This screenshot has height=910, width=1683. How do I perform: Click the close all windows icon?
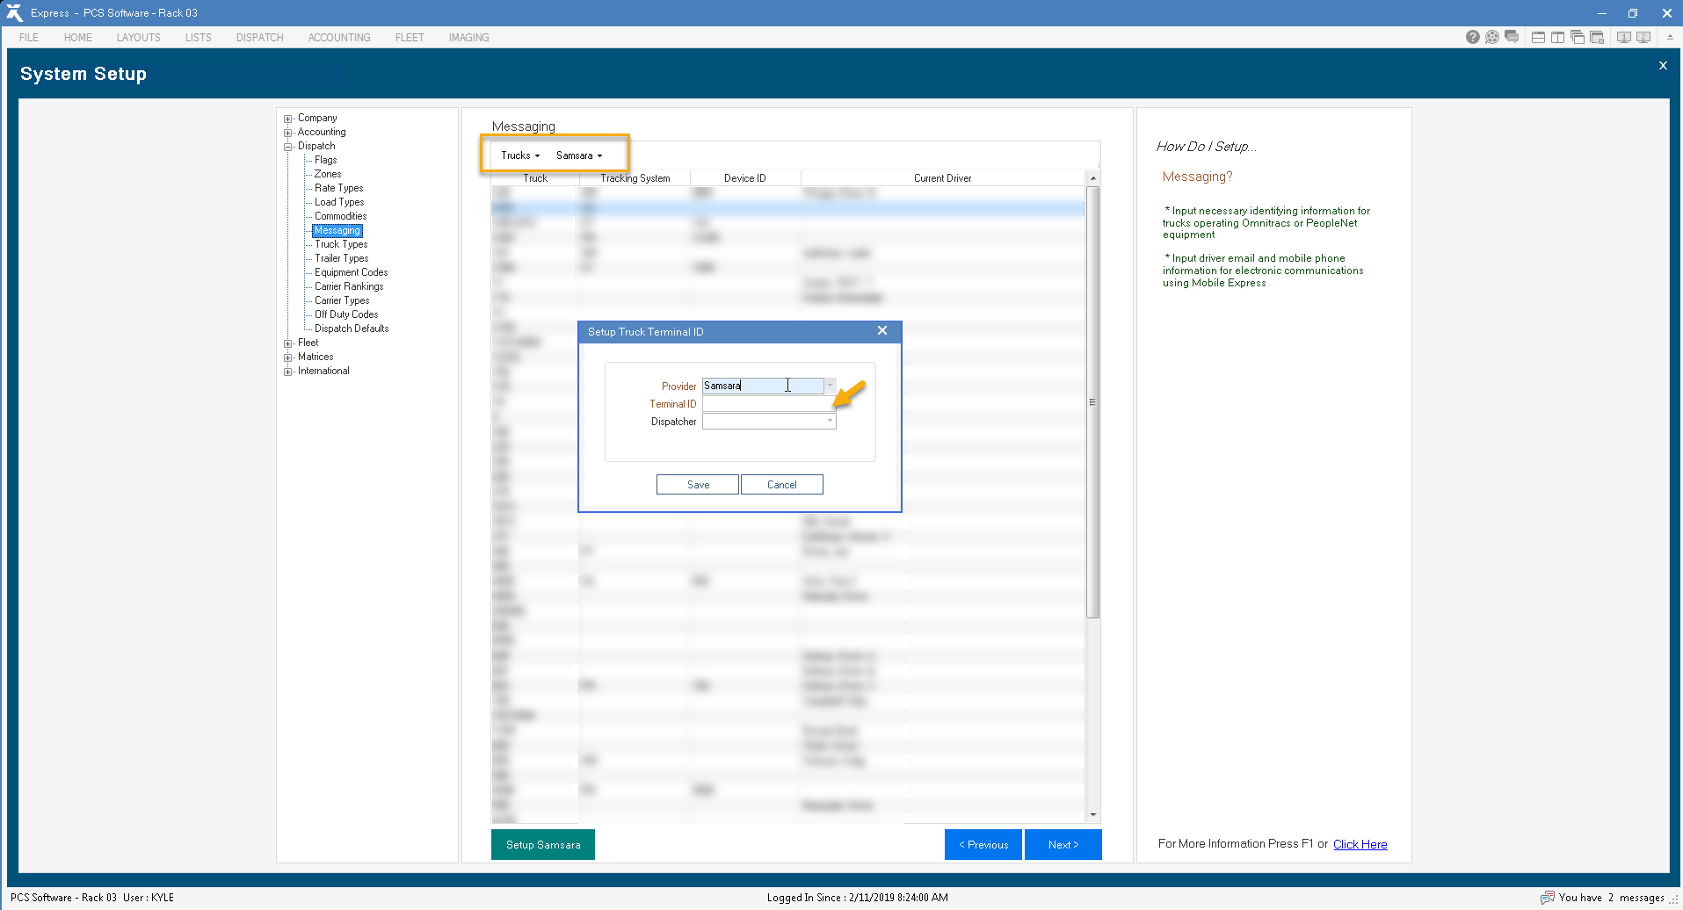click(x=1598, y=37)
